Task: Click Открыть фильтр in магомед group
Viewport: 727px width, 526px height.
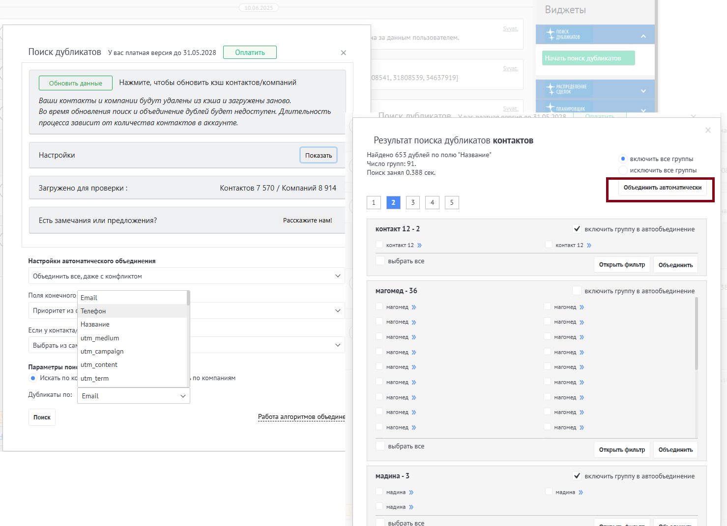Action: [x=622, y=449]
